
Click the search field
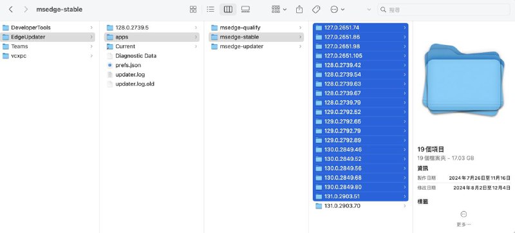click(x=444, y=10)
